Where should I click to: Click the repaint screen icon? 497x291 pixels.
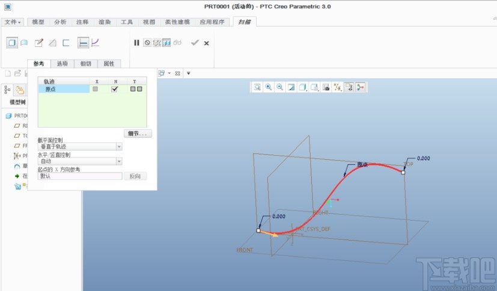pos(291,87)
